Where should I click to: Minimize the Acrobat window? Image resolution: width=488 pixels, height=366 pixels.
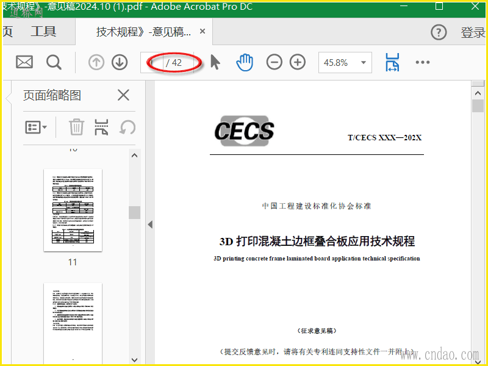[404, 6]
